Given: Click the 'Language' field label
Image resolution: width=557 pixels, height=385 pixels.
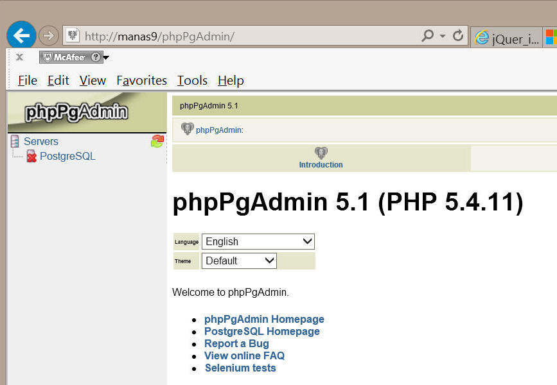Looking at the screenshot, I should [x=186, y=242].
